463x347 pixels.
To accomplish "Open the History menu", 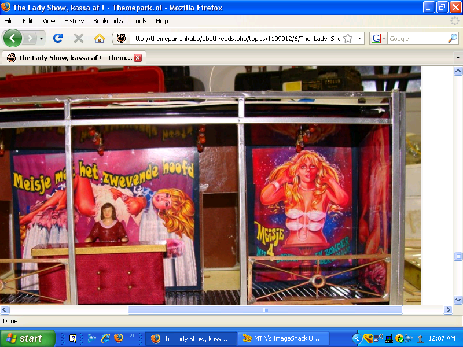I will (x=74, y=21).
